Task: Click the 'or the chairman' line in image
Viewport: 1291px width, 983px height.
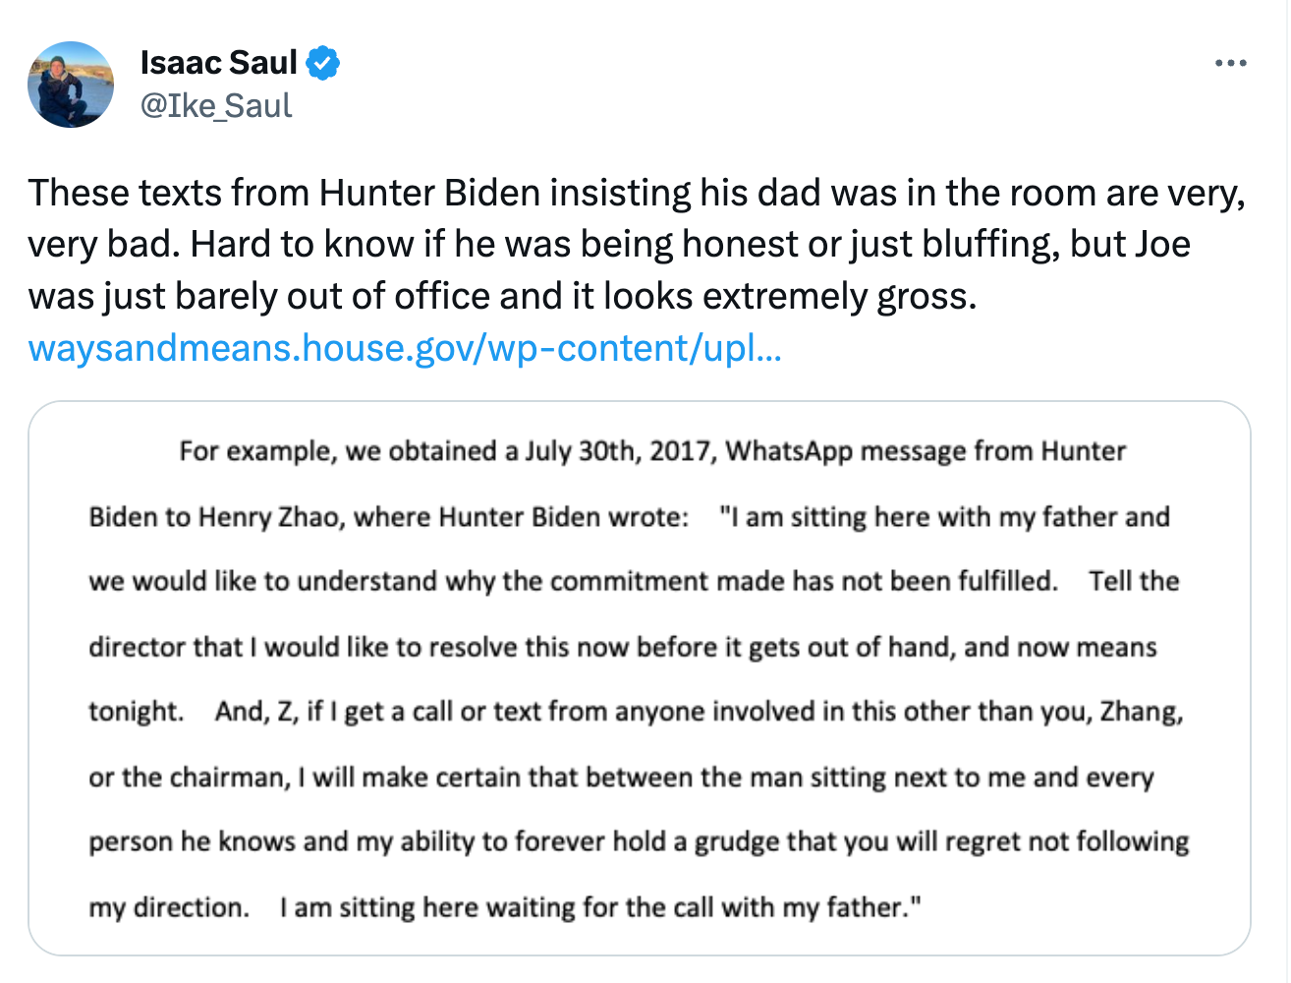Action: point(621,778)
